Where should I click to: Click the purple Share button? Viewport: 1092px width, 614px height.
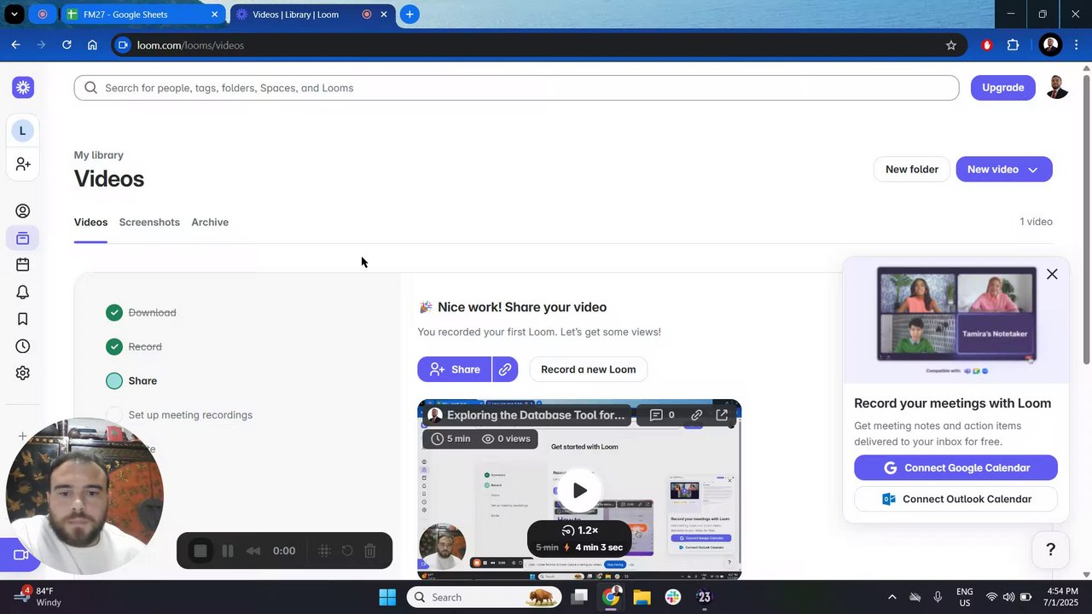click(455, 369)
